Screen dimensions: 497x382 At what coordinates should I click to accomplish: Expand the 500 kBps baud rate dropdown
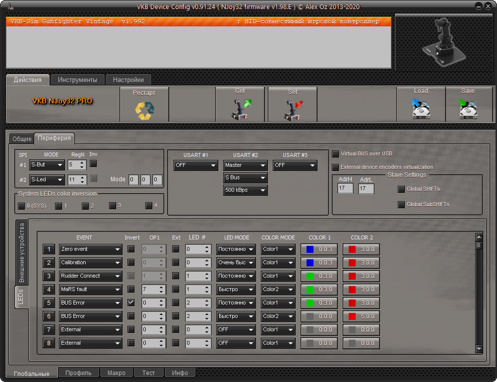pyautogui.click(x=246, y=190)
